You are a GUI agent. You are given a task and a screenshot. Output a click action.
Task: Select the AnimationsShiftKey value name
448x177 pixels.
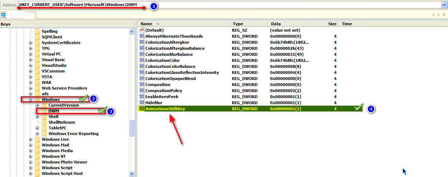click(x=165, y=109)
